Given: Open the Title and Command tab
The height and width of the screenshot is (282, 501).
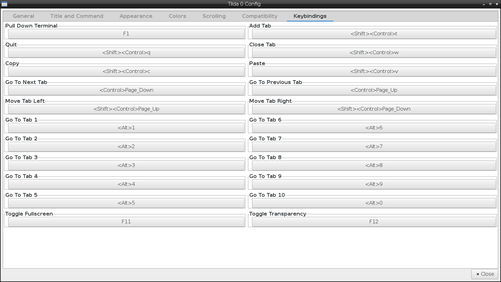Looking at the screenshot, I should point(77,16).
